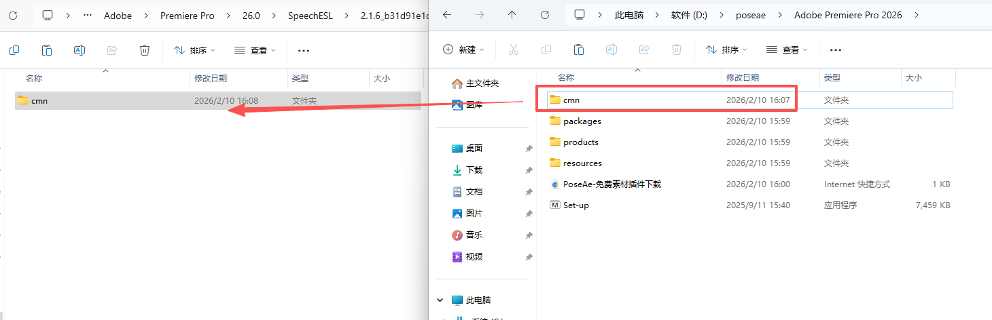Go forward in the right Explorer window
This screenshot has height=320, width=992.
pyautogui.click(x=479, y=15)
